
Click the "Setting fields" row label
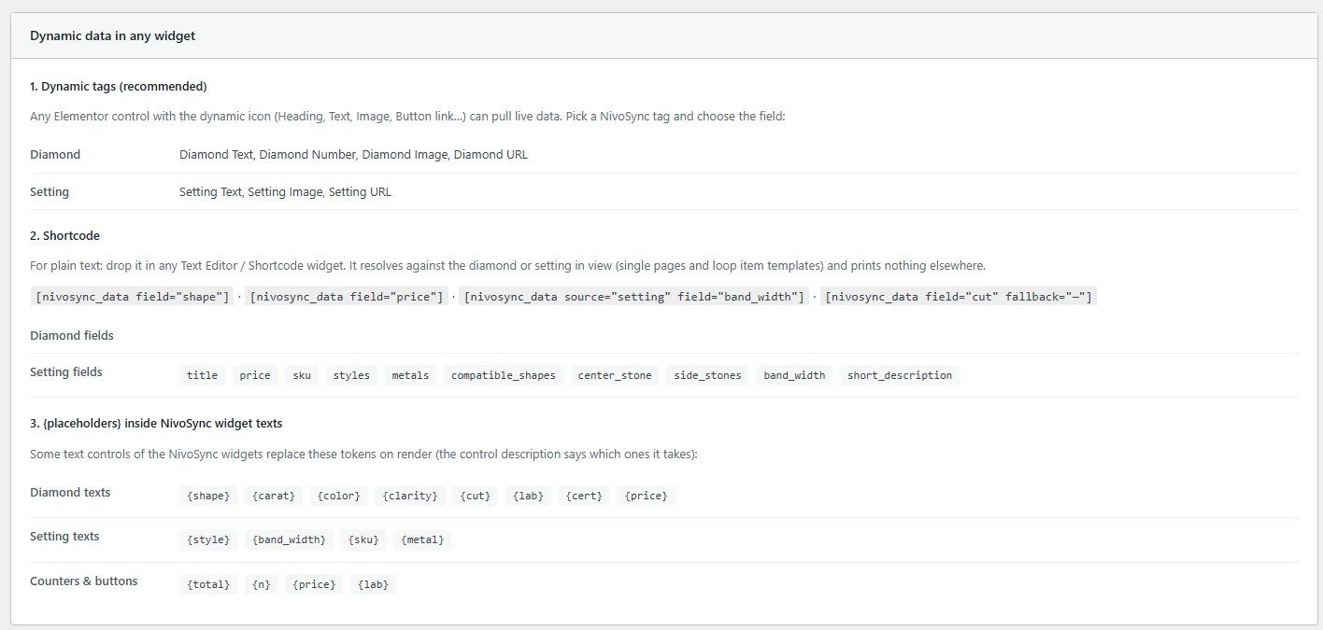coord(66,371)
